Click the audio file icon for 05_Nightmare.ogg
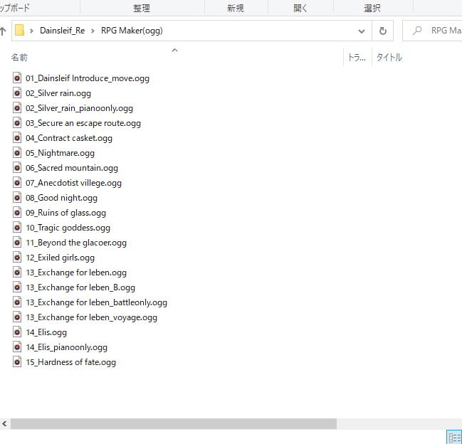The height and width of the screenshot is (444, 462). click(x=18, y=153)
